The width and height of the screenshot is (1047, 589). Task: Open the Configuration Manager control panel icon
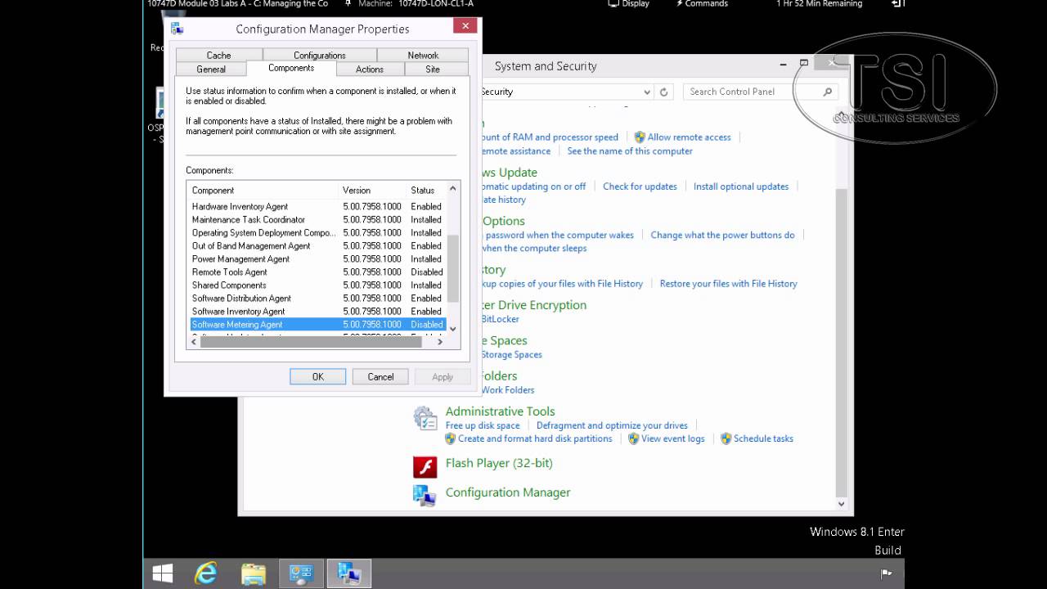tap(425, 494)
